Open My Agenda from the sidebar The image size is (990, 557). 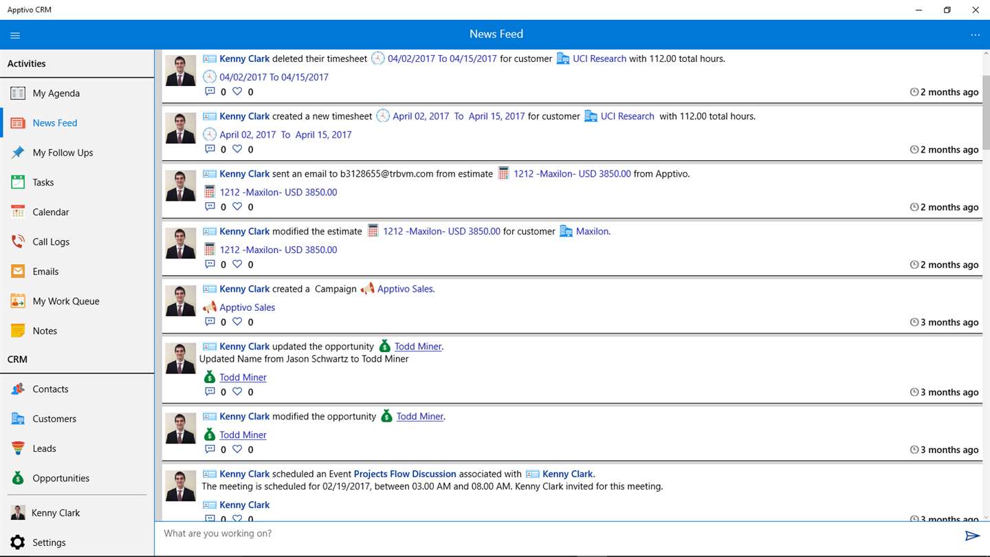[x=56, y=94]
